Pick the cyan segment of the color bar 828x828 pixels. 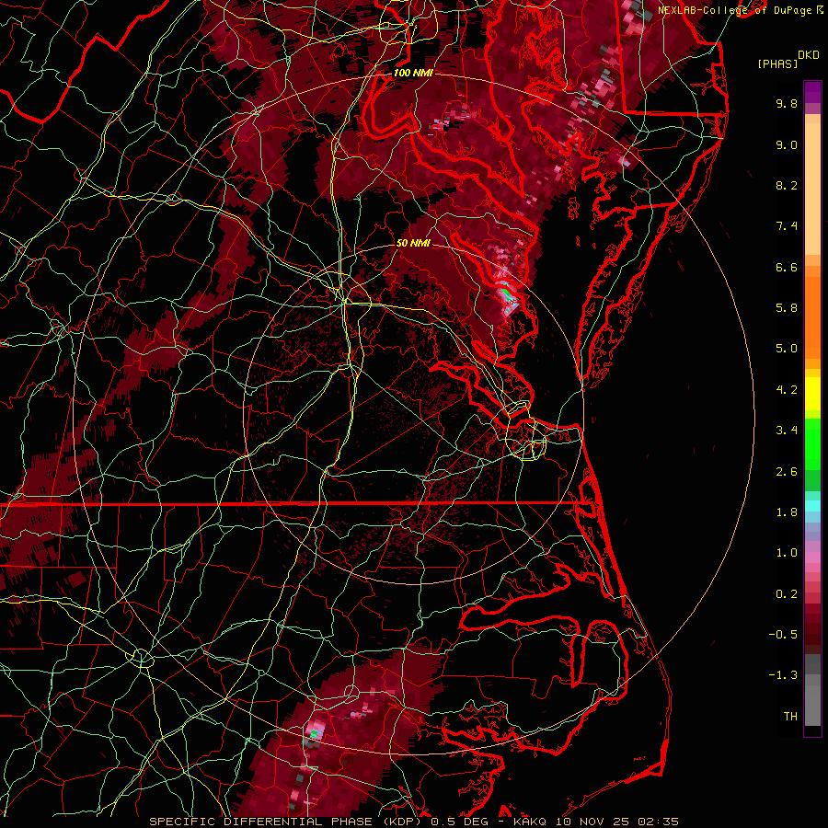812,506
